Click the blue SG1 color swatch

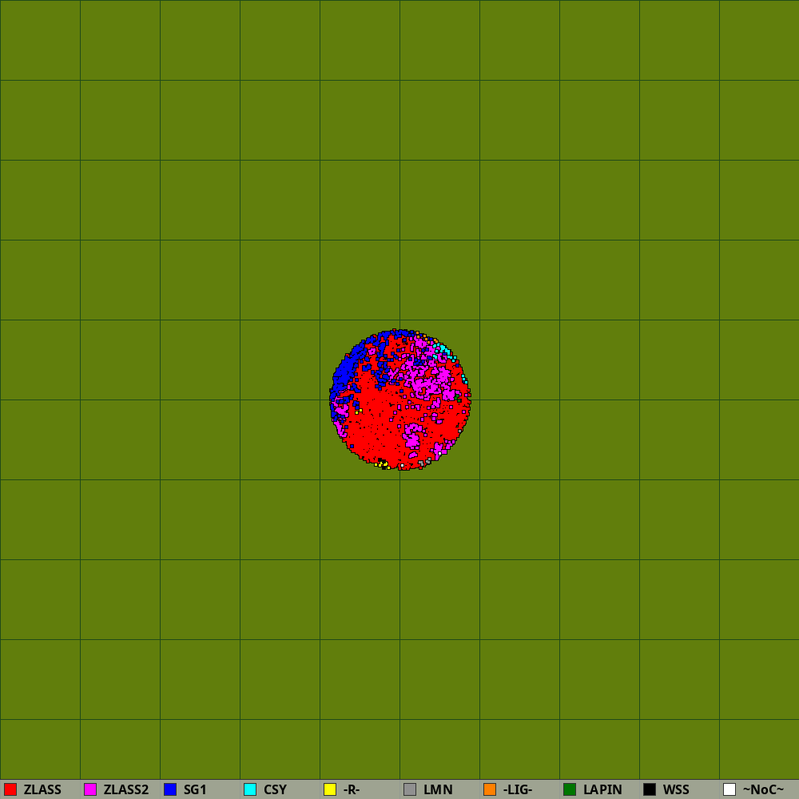[x=170, y=789]
